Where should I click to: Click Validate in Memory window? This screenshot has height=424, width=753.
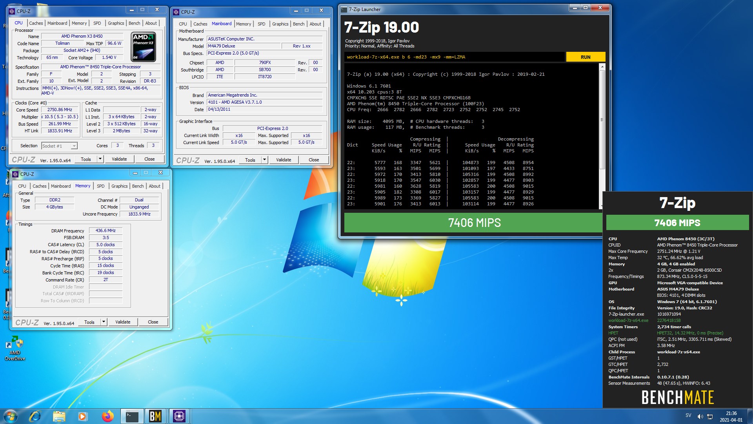[x=123, y=322]
